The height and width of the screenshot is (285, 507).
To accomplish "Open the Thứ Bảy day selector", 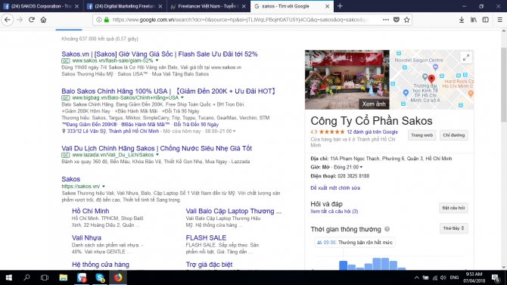I will [453, 228].
